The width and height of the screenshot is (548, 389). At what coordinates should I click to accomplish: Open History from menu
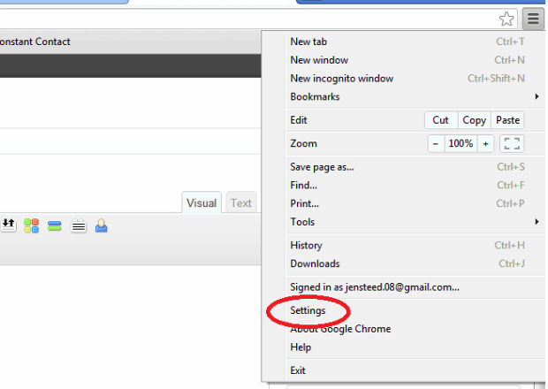click(415, 245)
